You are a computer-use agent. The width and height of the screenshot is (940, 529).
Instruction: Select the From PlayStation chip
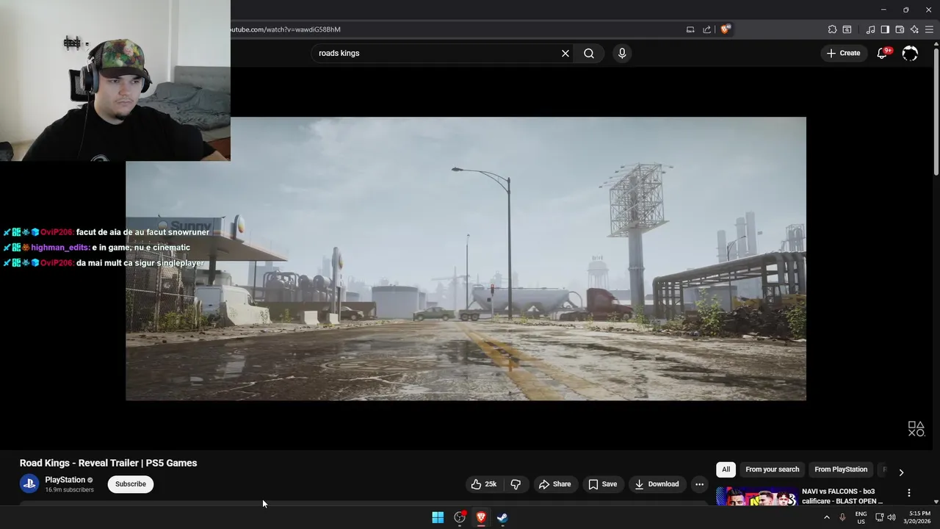(x=841, y=469)
